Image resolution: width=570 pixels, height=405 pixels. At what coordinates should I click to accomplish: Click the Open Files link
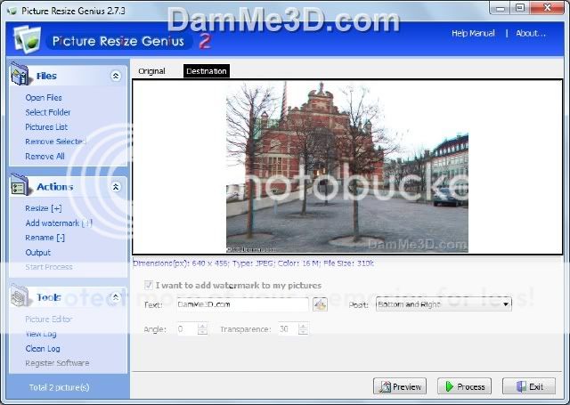click(44, 98)
